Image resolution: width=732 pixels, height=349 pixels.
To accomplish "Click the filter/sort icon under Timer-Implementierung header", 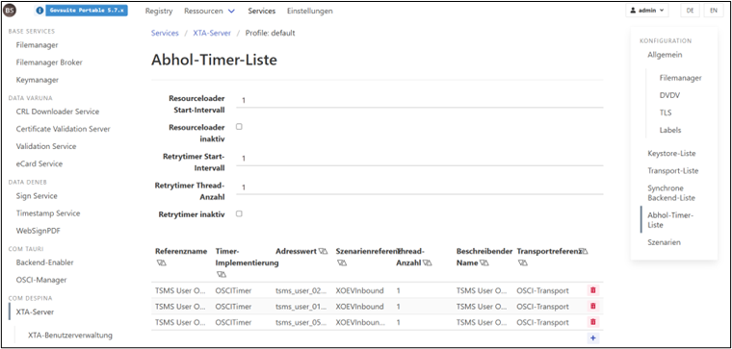I will pyautogui.click(x=222, y=274).
